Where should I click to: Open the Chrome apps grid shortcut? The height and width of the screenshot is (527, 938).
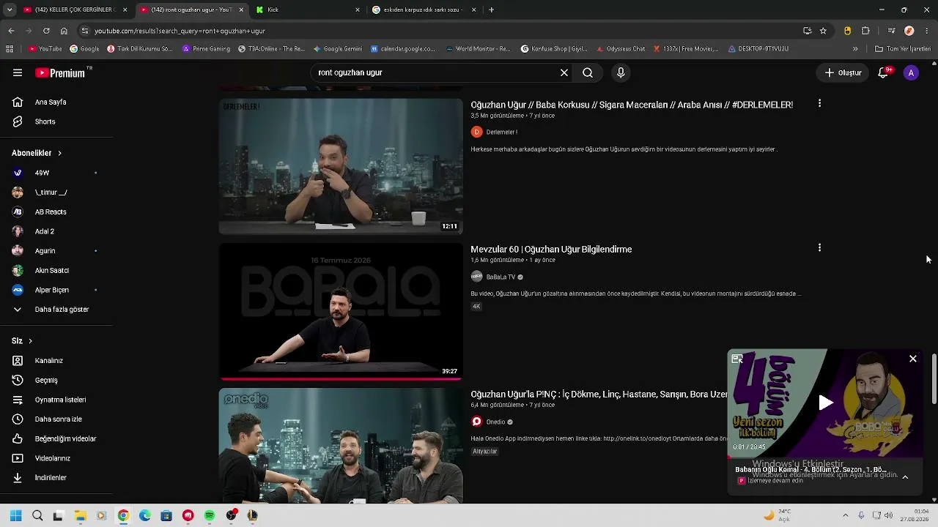click(10, 49)
